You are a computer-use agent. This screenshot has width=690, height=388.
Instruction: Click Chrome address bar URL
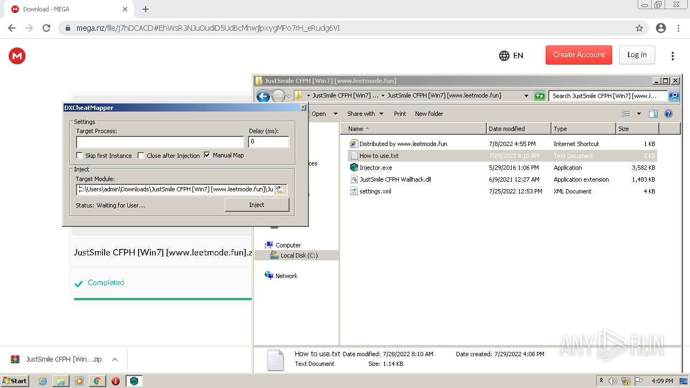point(208,28)
